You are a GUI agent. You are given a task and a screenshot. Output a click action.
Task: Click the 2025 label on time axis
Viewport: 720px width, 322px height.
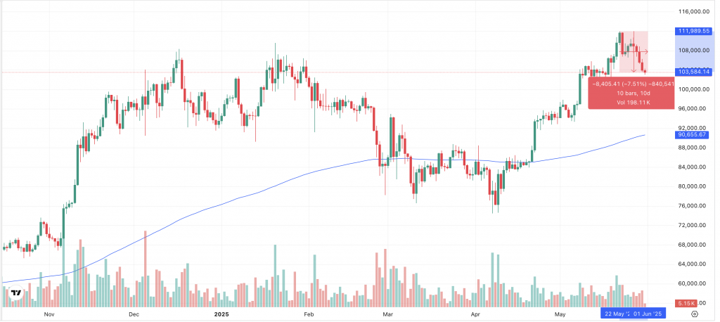(x=221, y=314)
